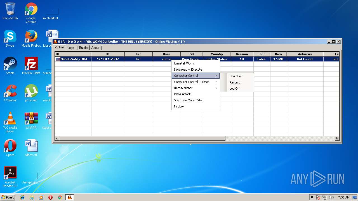The image size is (358, 201).
Task: Launch Steam from the desktop
Action: pos(10,66)
